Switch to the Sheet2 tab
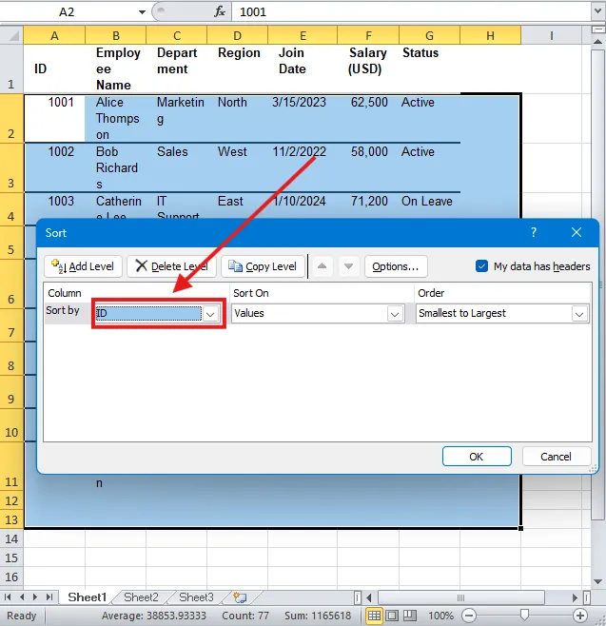The height and width of the screenshot is (626, 606). [x=141, y=597]
